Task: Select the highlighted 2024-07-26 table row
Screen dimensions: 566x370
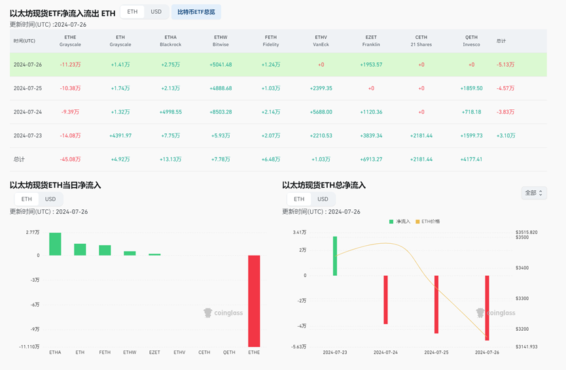Action: tap(278, 65)
